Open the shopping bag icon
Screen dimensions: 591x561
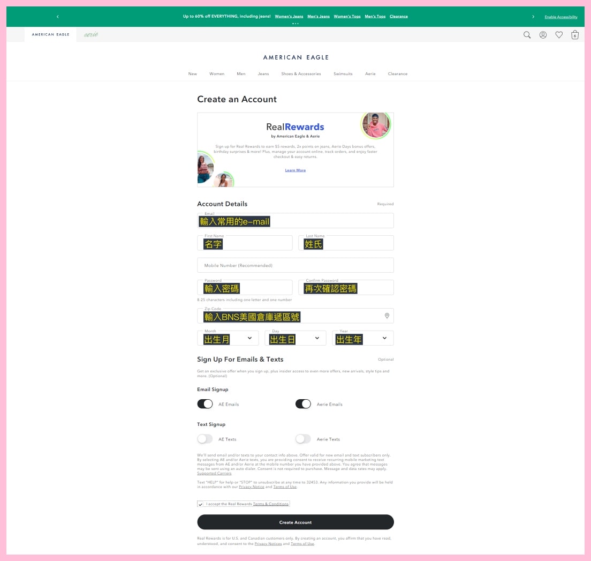[x=575, y=35]
